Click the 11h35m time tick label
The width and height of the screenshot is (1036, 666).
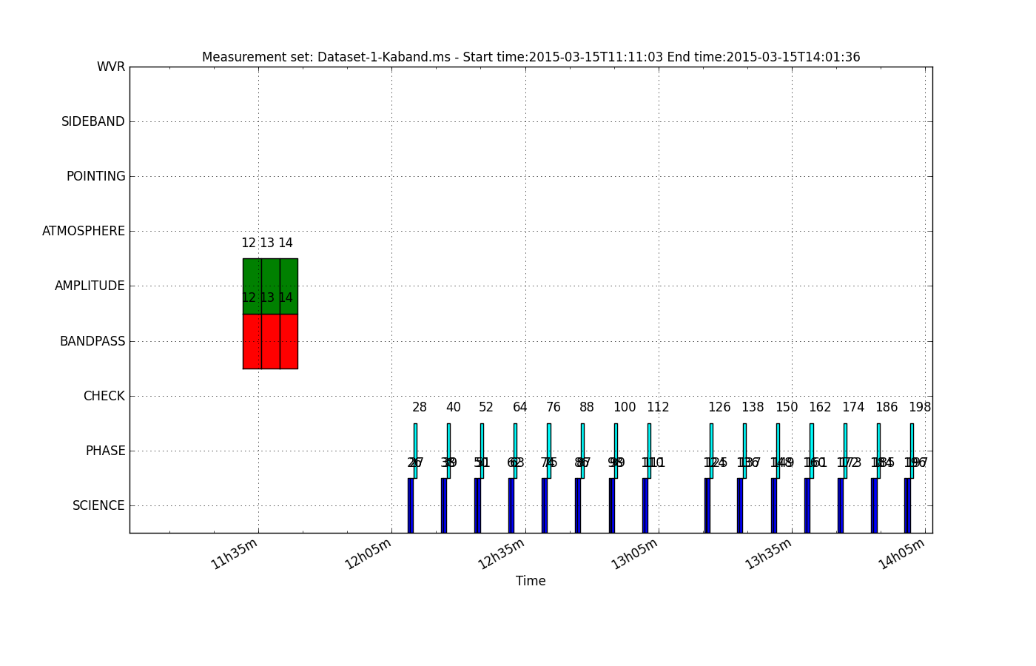click(x=235, y=554)
